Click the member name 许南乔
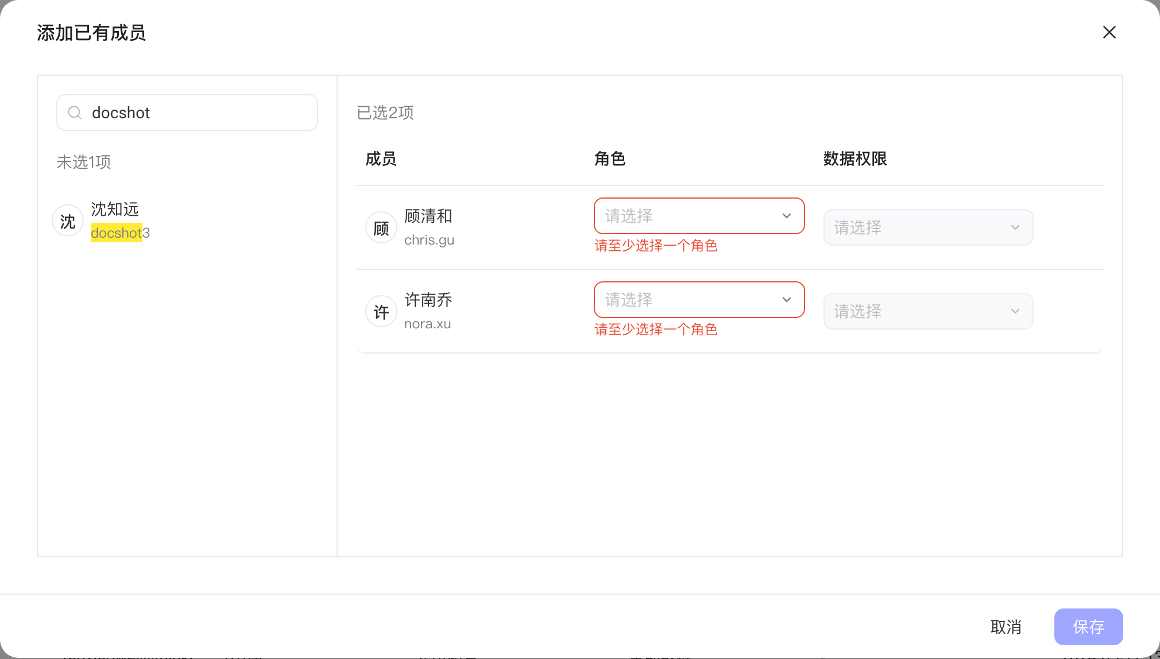Viewport: 1160px width, 659px height. point(428,300)
